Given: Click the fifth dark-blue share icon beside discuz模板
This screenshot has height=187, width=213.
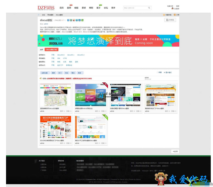Looking at the screenshot, I should pos(79,20).
